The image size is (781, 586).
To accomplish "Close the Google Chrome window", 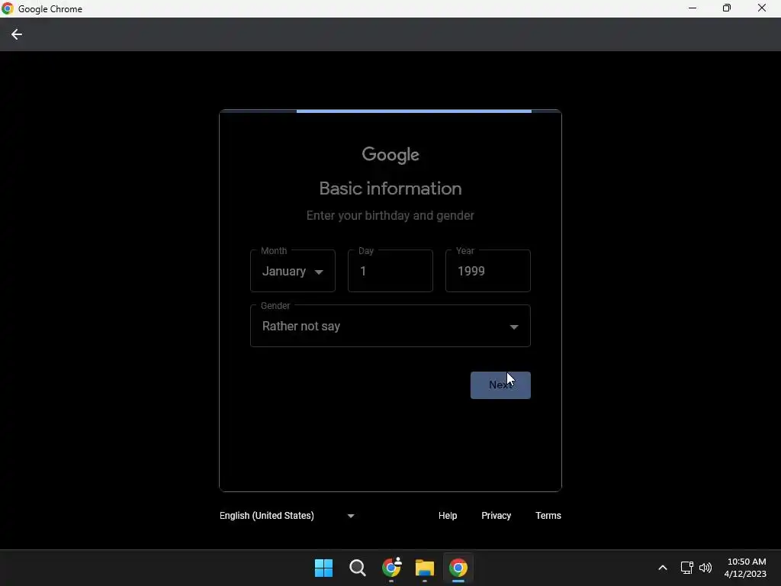I will pos(762,8).
